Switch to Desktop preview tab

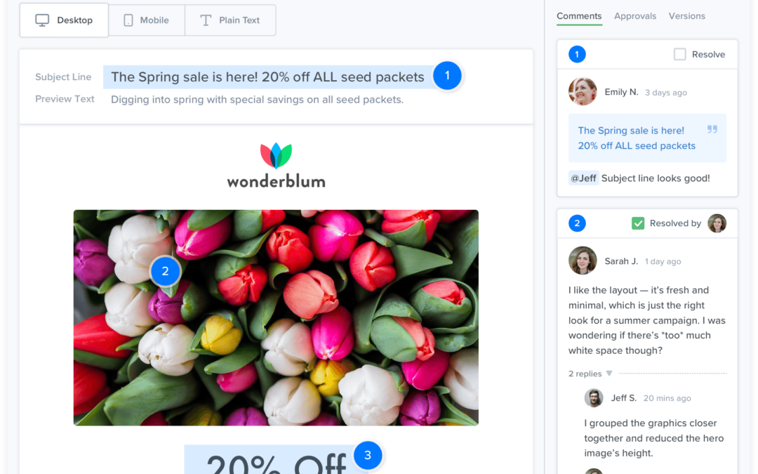[x=64, y=20]
